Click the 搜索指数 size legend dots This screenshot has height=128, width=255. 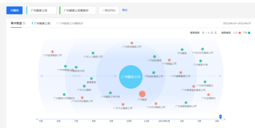point(209,33)
